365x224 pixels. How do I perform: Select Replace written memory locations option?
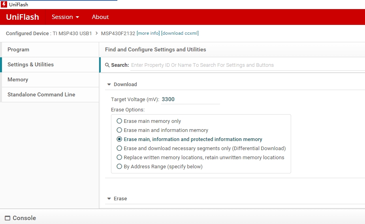pyautogui.click(x=119, y=158)
